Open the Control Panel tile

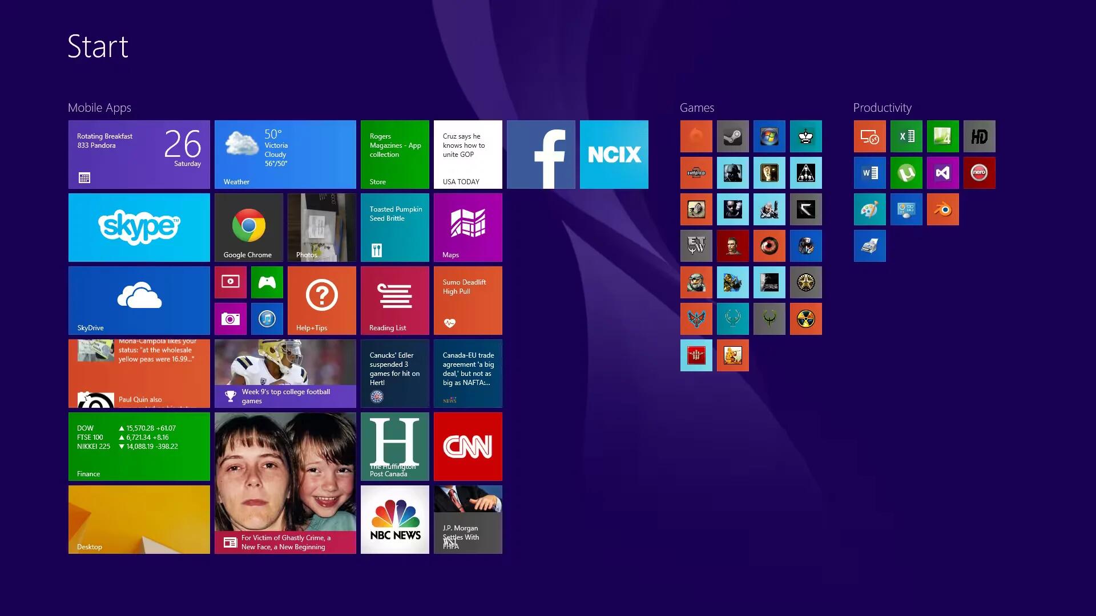[906, 209]
